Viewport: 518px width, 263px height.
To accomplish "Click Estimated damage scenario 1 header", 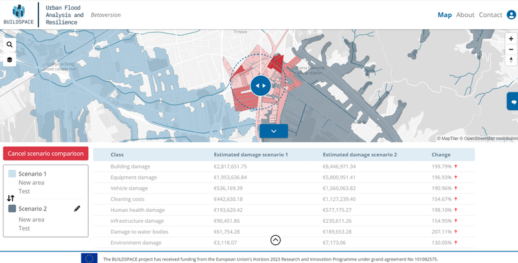I will (x=251, y=155).
